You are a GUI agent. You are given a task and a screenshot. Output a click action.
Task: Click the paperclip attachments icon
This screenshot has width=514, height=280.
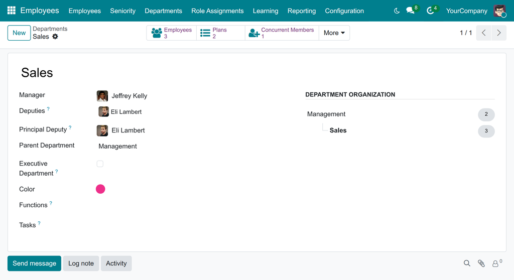pyautogui.click(x=481, y=263)
